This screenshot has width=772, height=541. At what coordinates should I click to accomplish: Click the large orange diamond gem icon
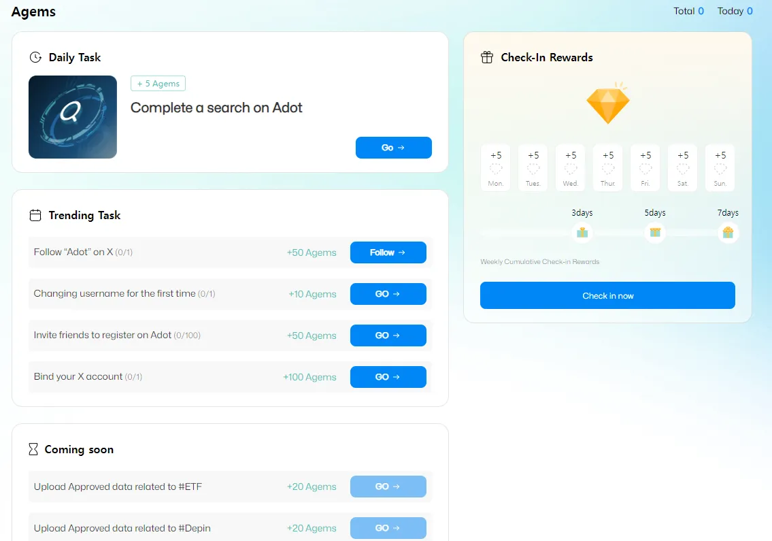(x=608, y=104)
